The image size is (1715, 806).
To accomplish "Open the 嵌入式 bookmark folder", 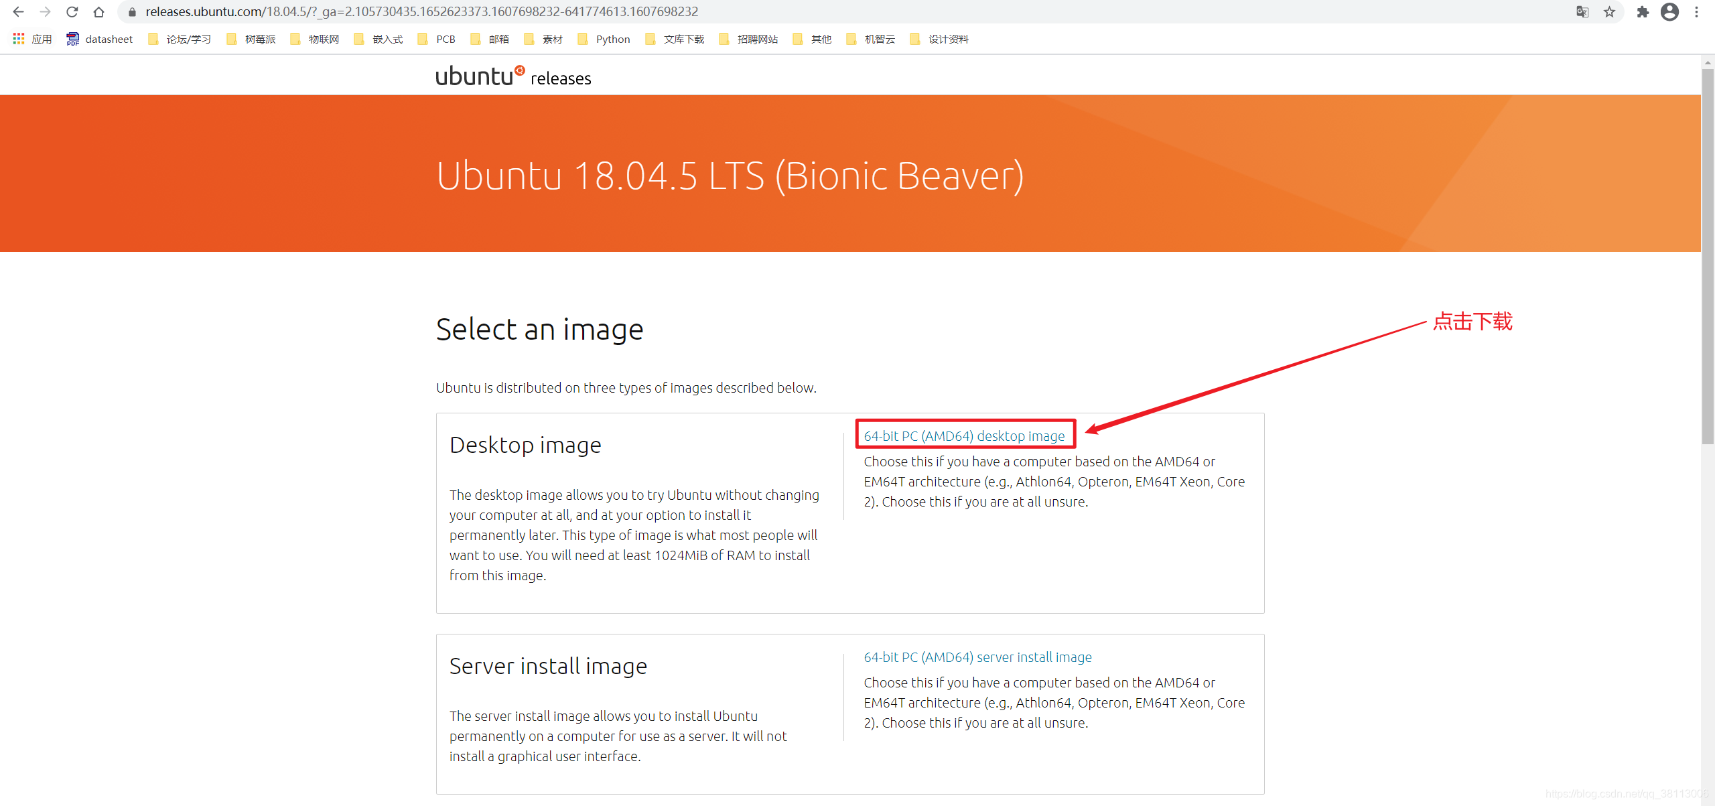I will (379, 39).
